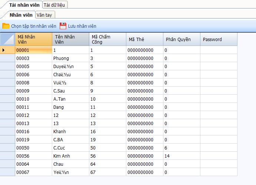Click the Mã Chấm Công column header
The image size is (256, 185).
coord(107,39)
